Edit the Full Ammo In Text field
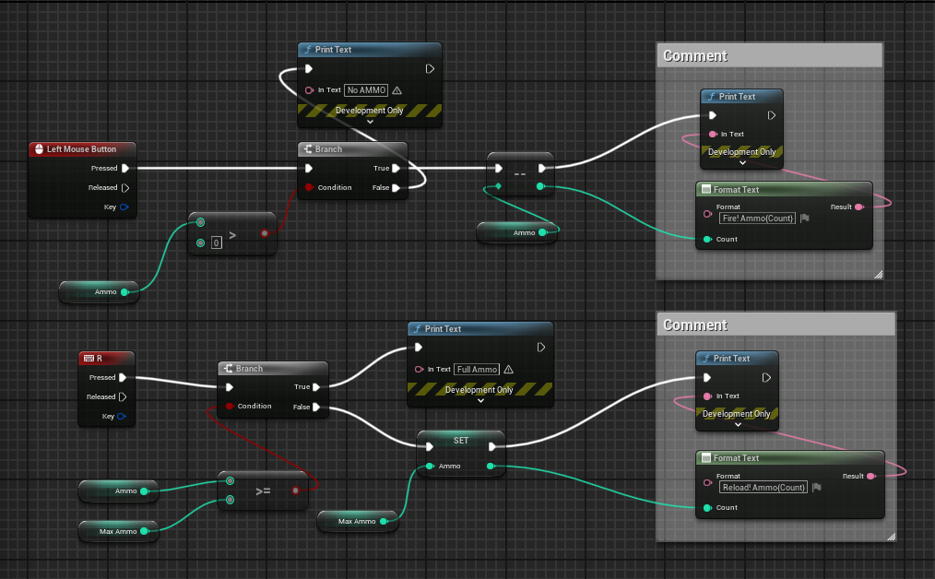 [476, 370]
